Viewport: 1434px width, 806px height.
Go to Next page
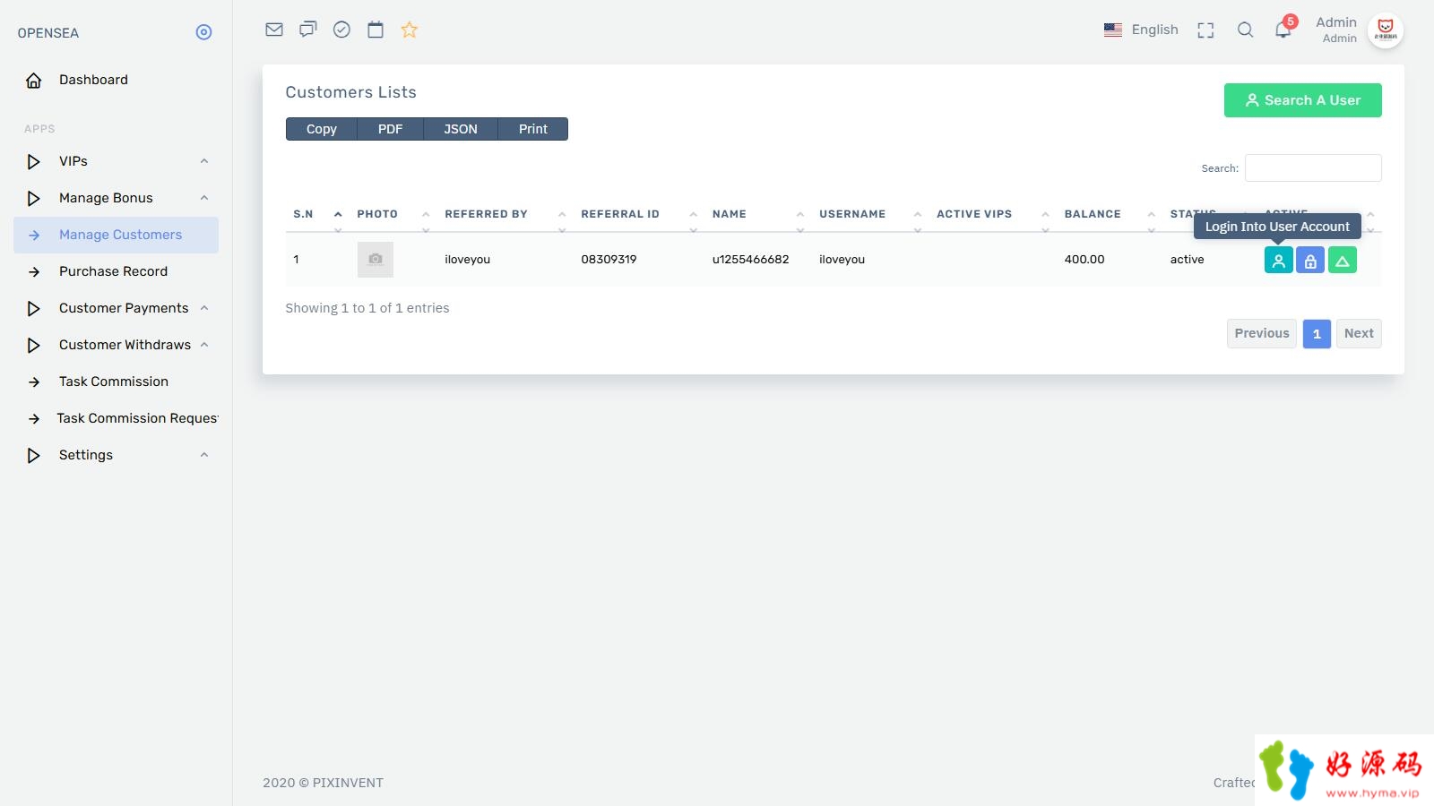click(x=1359, y=333)
